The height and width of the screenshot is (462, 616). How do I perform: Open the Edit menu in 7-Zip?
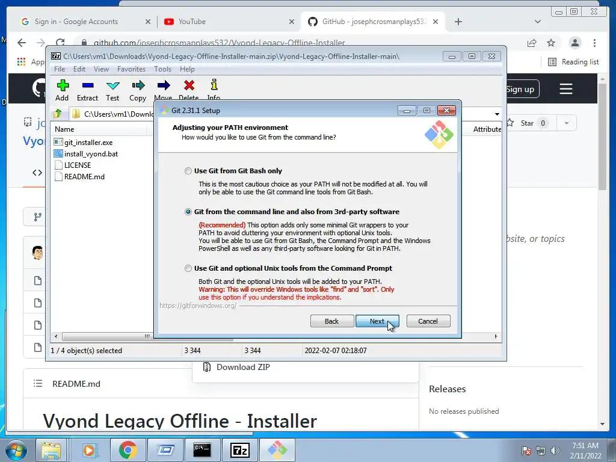[x=79, y=69]
